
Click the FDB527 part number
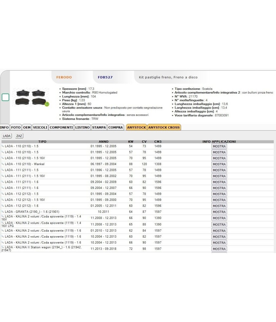(105, 77)
